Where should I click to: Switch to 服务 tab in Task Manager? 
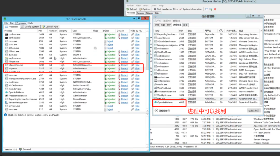[186, 25]
